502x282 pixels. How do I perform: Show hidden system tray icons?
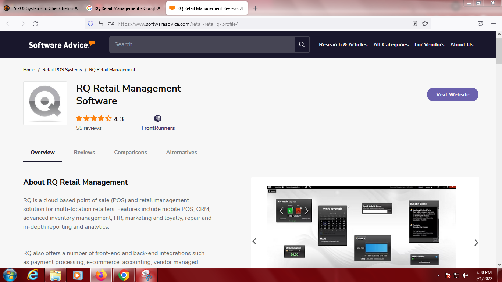click(x=438, y=275)
